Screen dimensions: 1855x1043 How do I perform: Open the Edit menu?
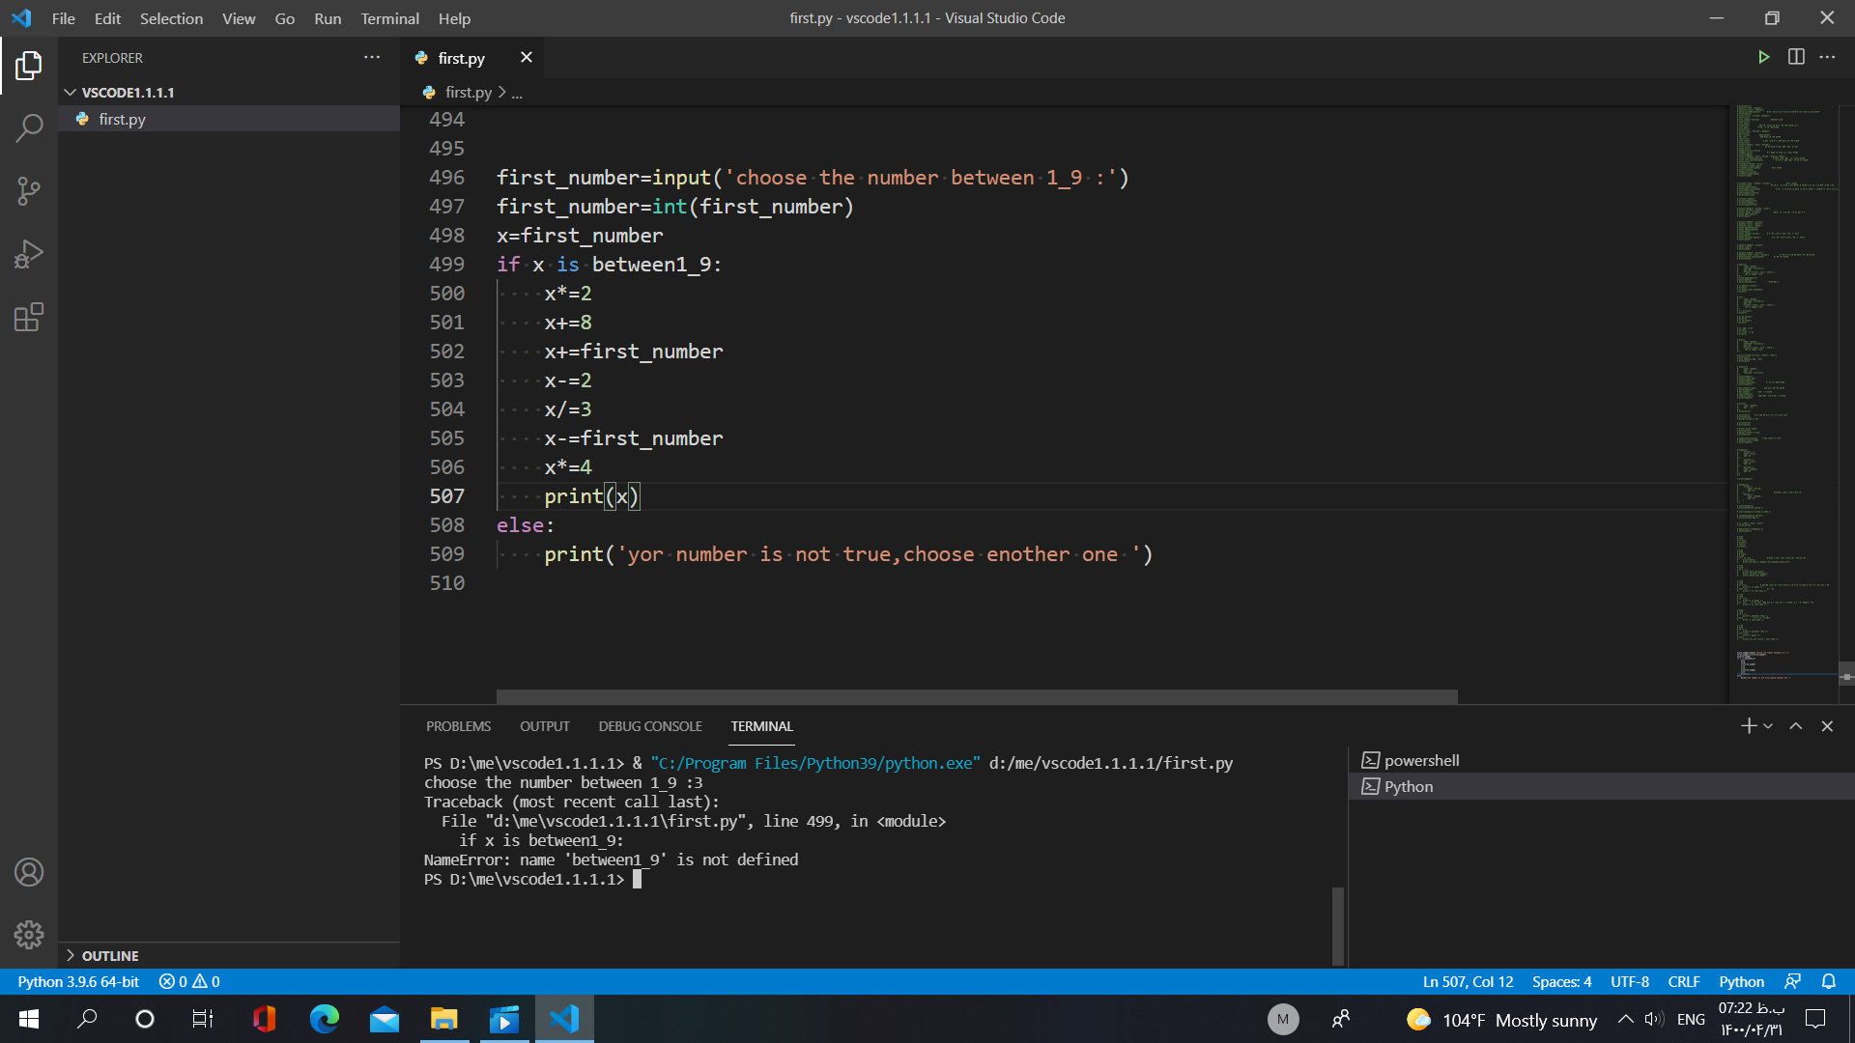tap(107, 18)
